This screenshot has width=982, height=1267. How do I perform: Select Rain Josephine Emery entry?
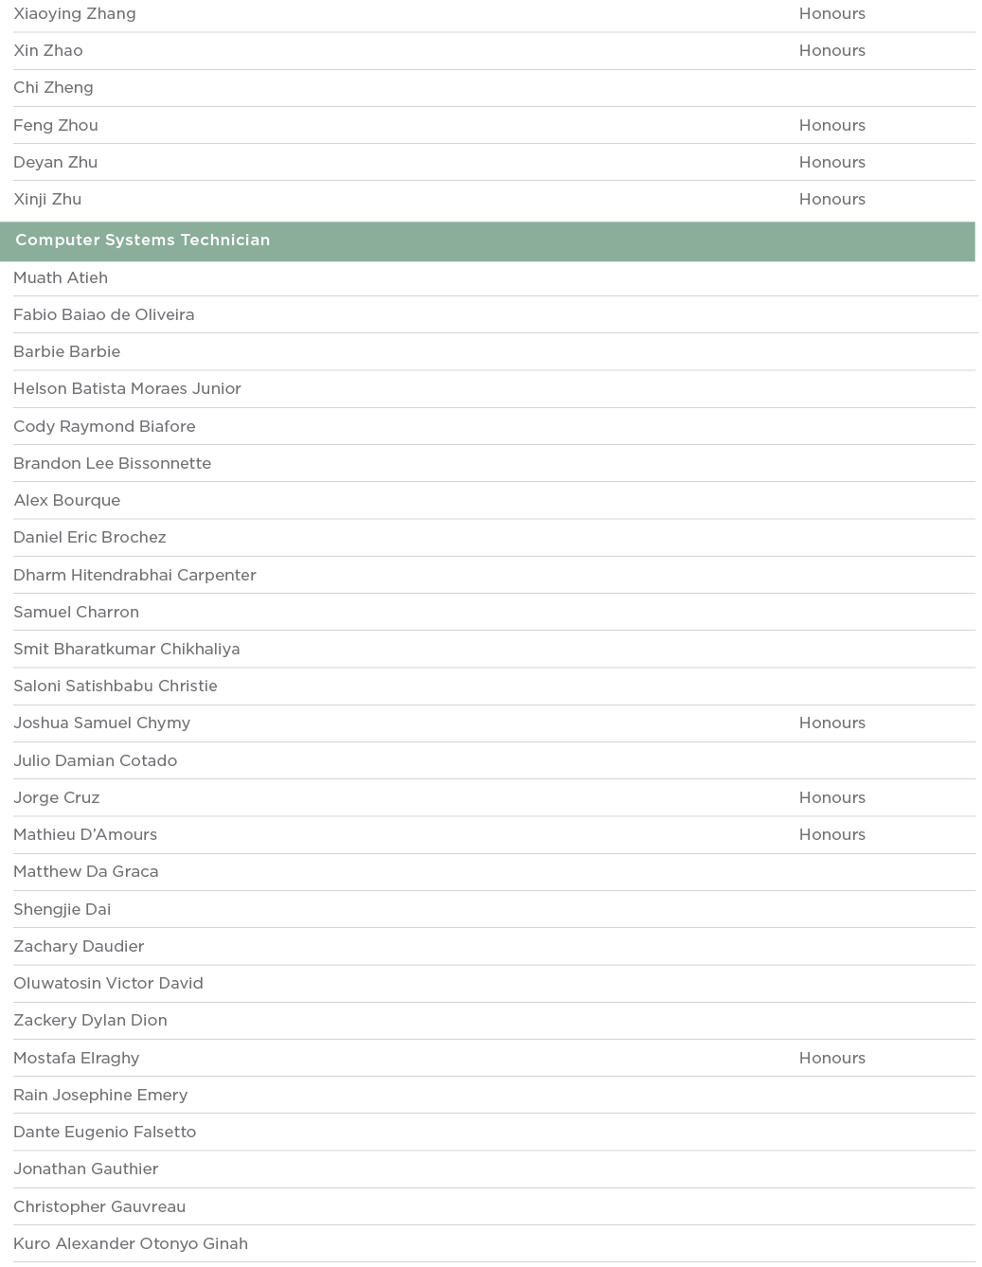[x=100, y=1095]
